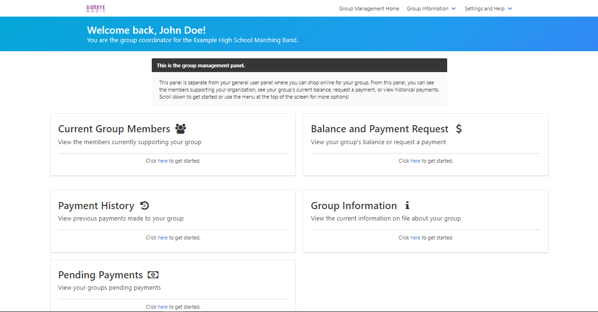This screenshot has width=598, height=312.
Task: Click the Donate Magic logo
Action: click(x=96, y=9)
